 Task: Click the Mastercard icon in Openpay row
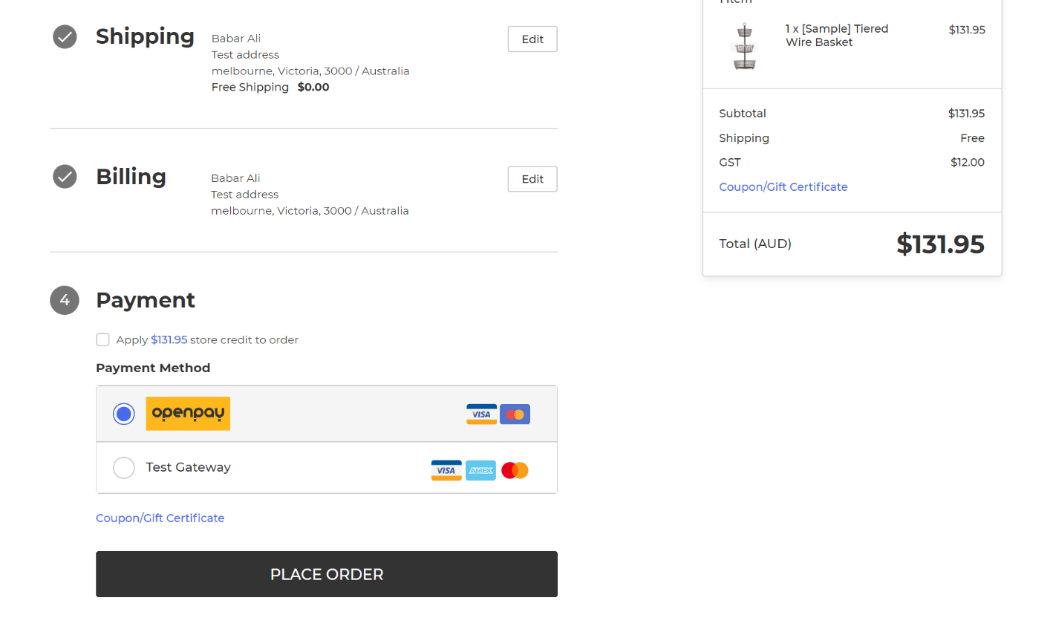click(515, 414)
